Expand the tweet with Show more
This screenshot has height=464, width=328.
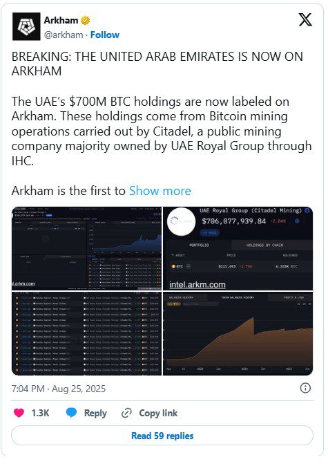(160, 191)
